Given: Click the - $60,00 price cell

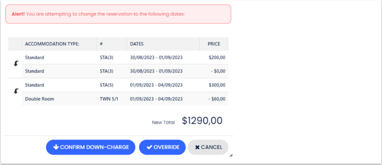Looking at the screenshot, I should click(x=217, y=99).
